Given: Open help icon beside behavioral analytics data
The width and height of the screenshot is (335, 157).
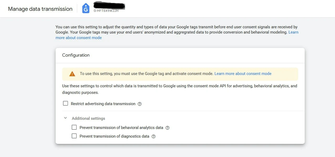Looking at the screenshot, I should tap(167, 128).
